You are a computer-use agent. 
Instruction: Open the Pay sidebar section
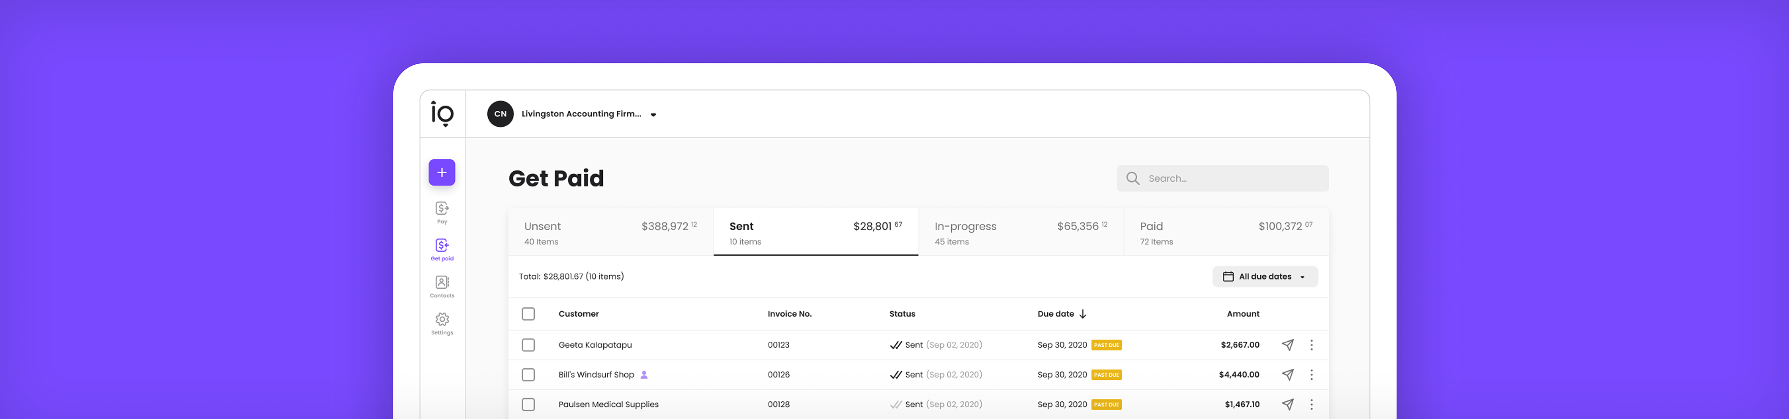click(442, 213)
